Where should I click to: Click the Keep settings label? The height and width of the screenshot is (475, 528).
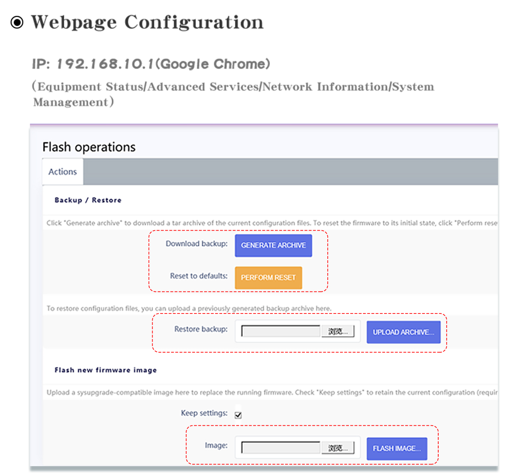click(x=204, y=413)
